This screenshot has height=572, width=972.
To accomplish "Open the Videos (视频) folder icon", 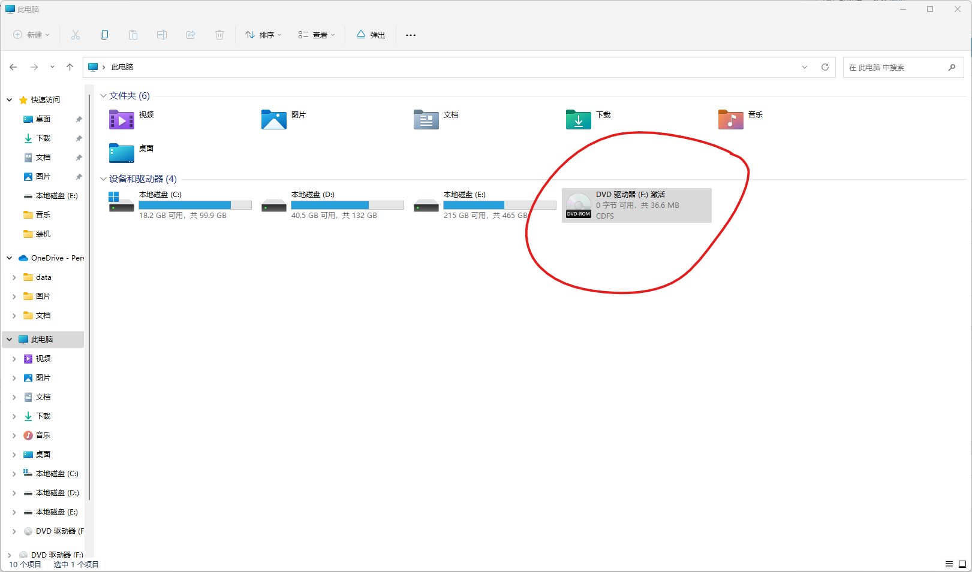I will pos(122,120).
